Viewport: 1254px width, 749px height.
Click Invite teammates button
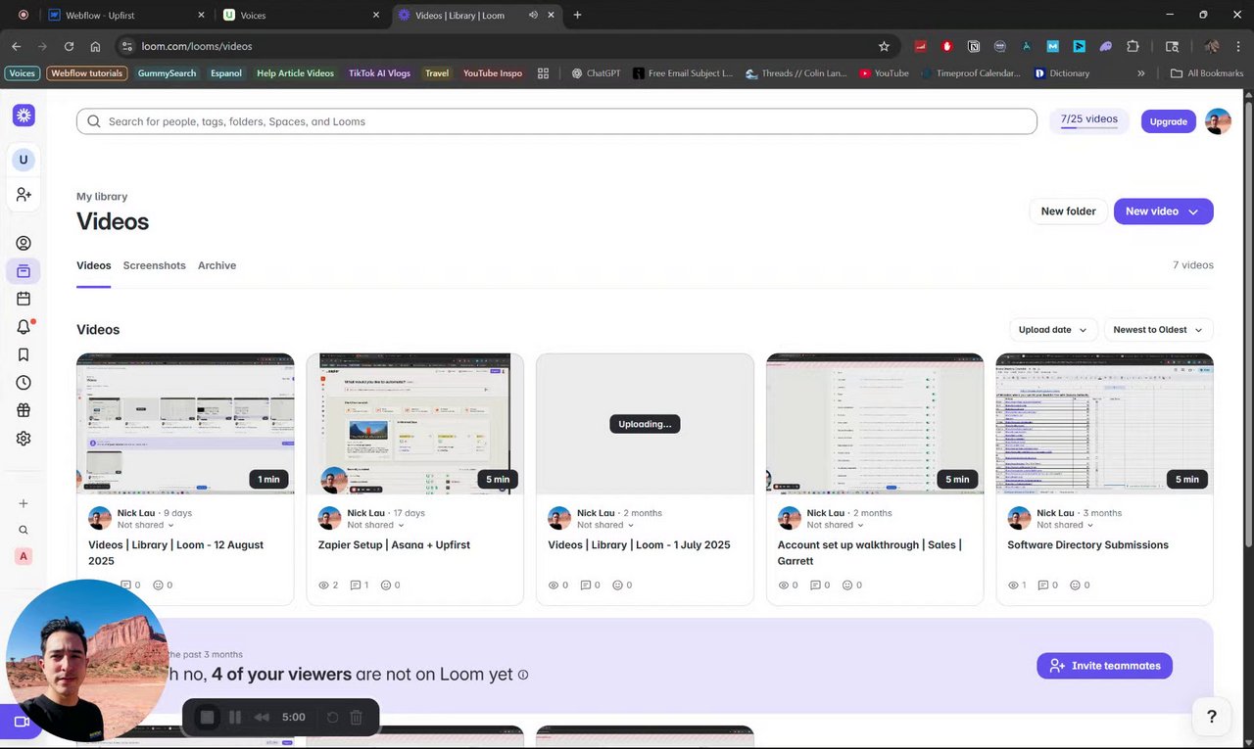click(x=1104, y=666)
